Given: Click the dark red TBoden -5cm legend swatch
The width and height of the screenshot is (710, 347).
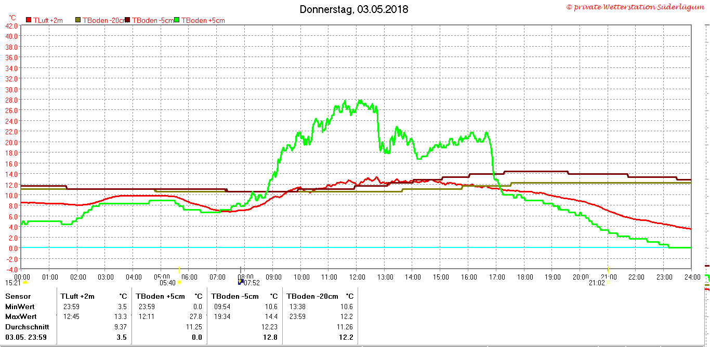Looking at the screenshot, I should pos(127,20).
